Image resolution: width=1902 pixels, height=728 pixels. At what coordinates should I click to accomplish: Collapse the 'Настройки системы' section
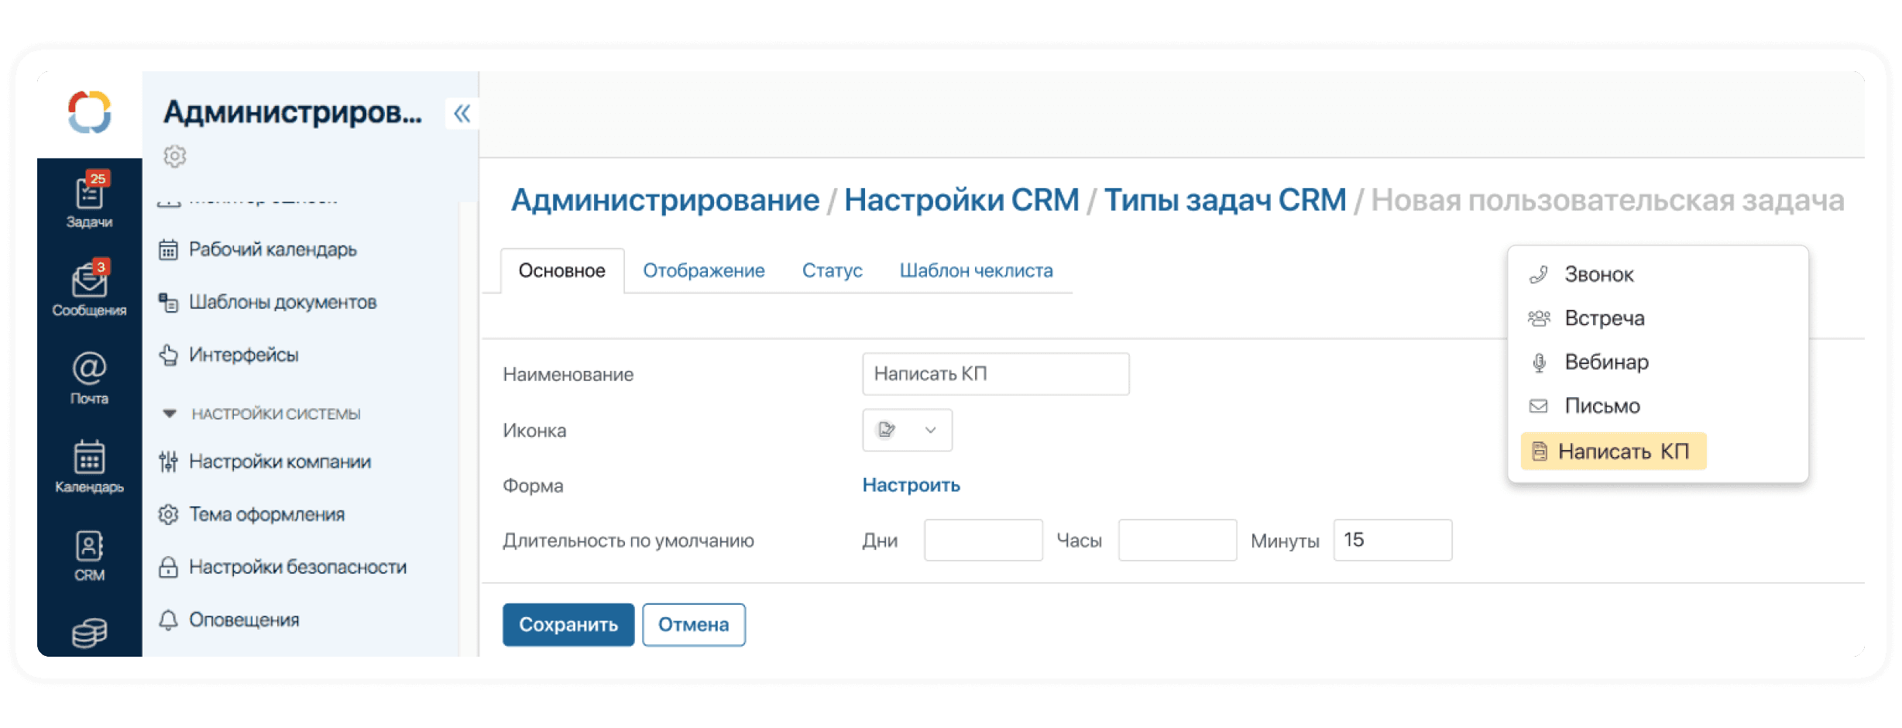pos(170,414)
